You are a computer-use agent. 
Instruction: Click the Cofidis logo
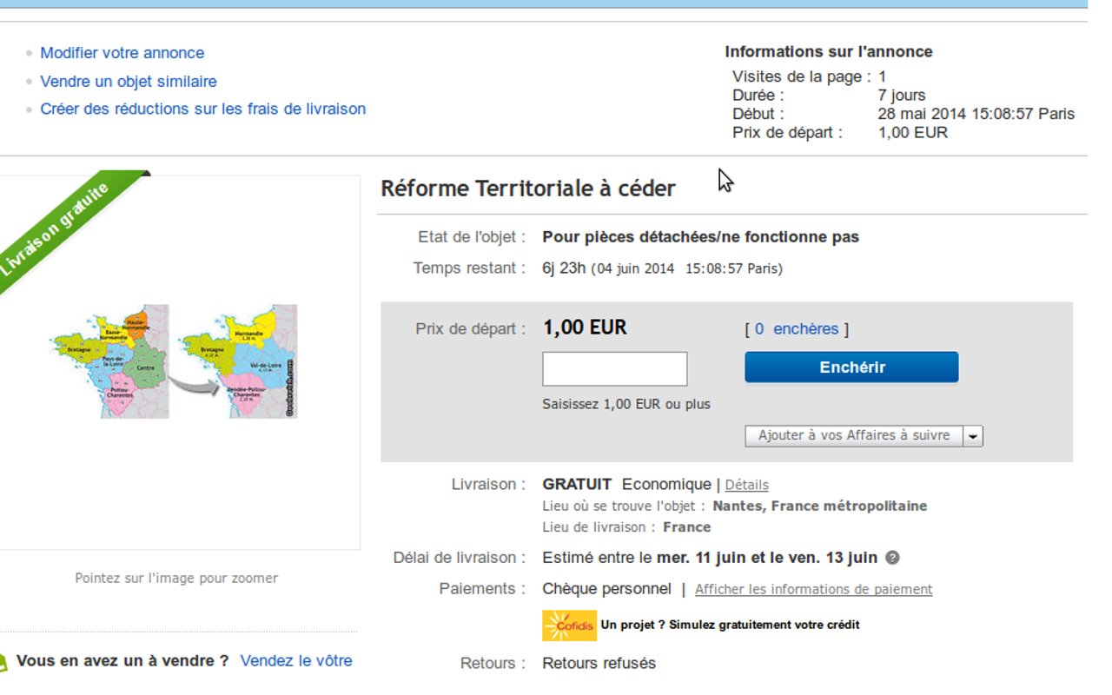569,625
